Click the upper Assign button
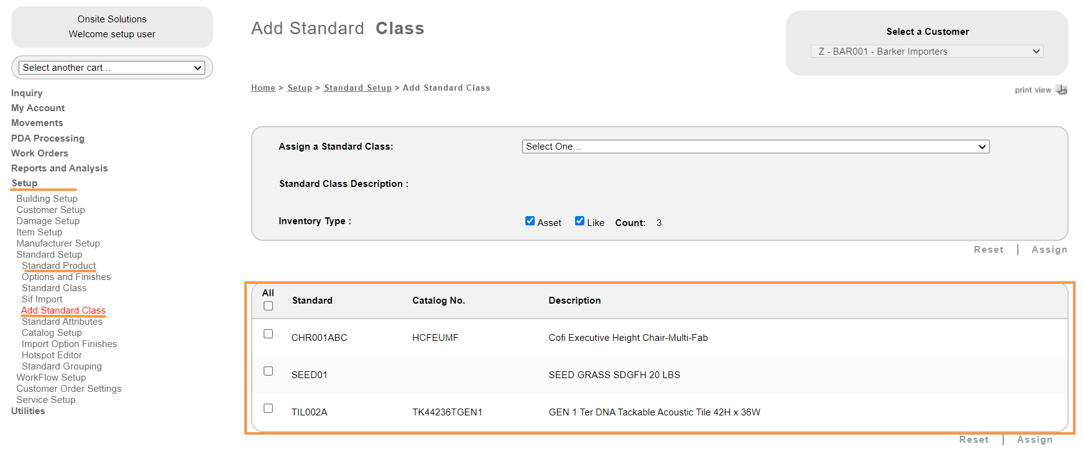This screenshot has width=1083, height=457. (x=1049, y=250)
